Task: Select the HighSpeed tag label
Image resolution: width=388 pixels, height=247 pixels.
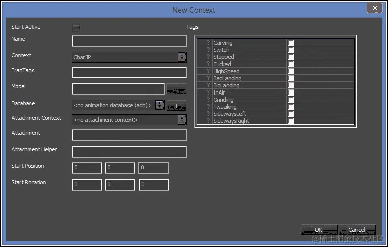Action: (227, 71)
